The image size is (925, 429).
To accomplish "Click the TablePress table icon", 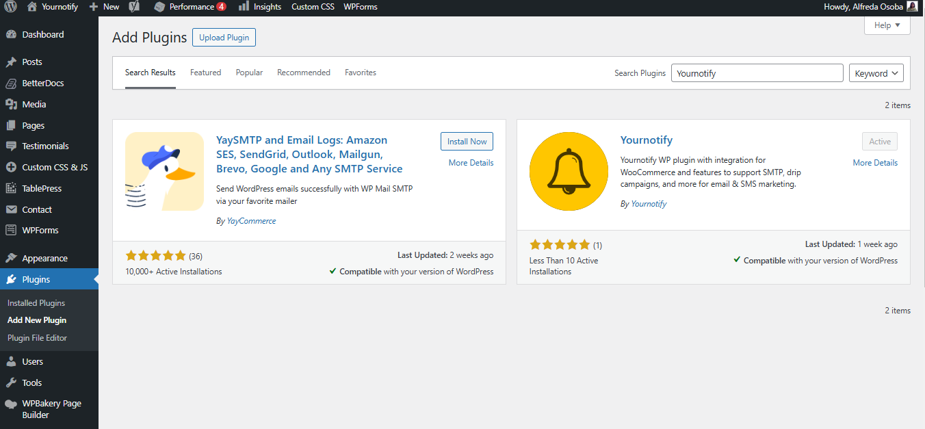I will point(11,189).
